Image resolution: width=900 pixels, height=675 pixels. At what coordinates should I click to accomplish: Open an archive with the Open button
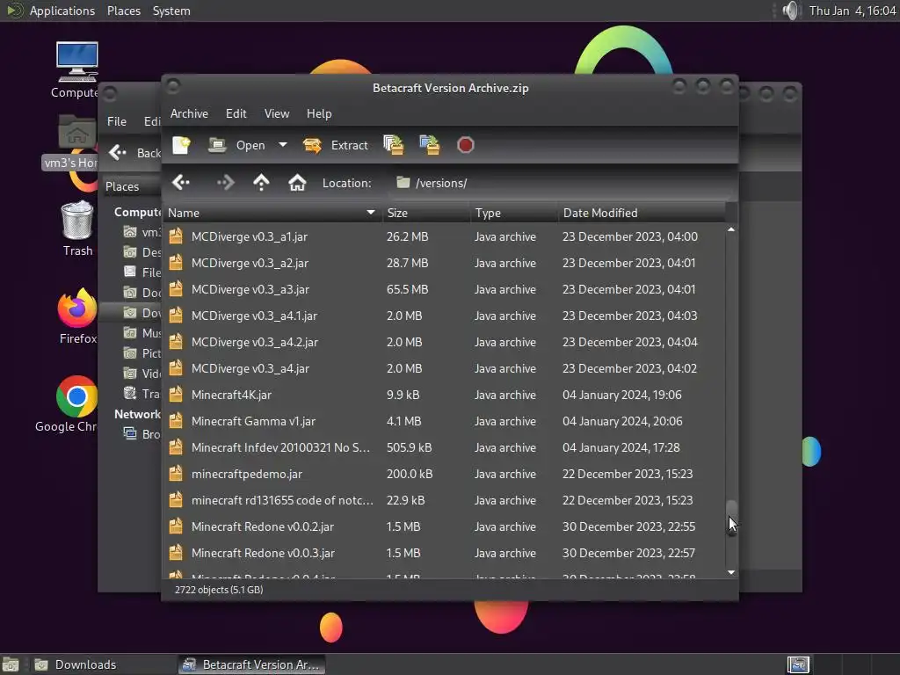(x=236, y=145)
